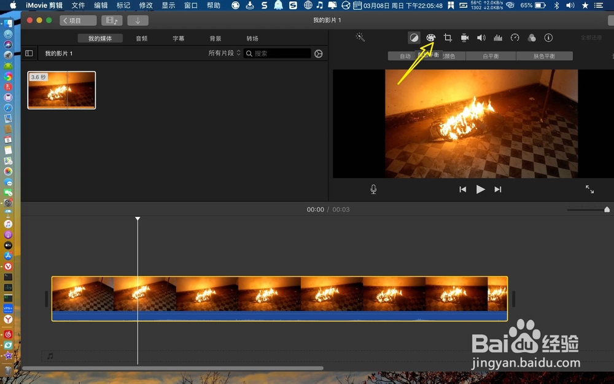
Task: Open Siri from the Dock
Action: click(x=8, y=45)
